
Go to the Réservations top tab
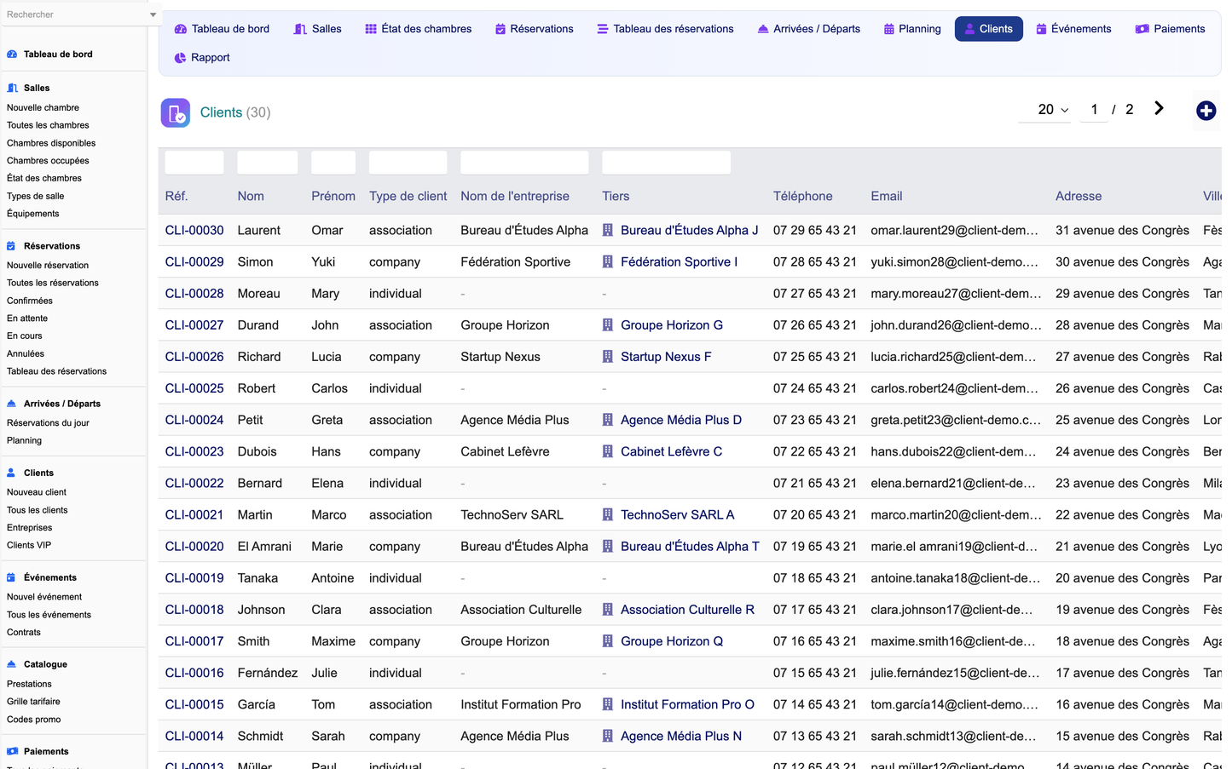point(534,29)
